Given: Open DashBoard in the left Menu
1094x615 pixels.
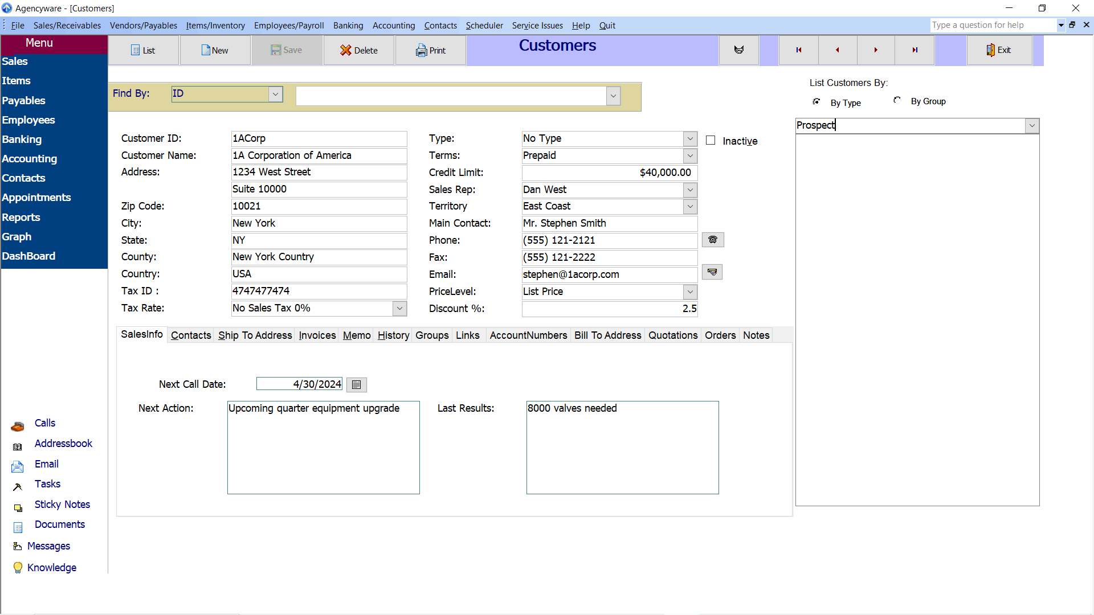Looking at the screenshot, I should 28,256.
